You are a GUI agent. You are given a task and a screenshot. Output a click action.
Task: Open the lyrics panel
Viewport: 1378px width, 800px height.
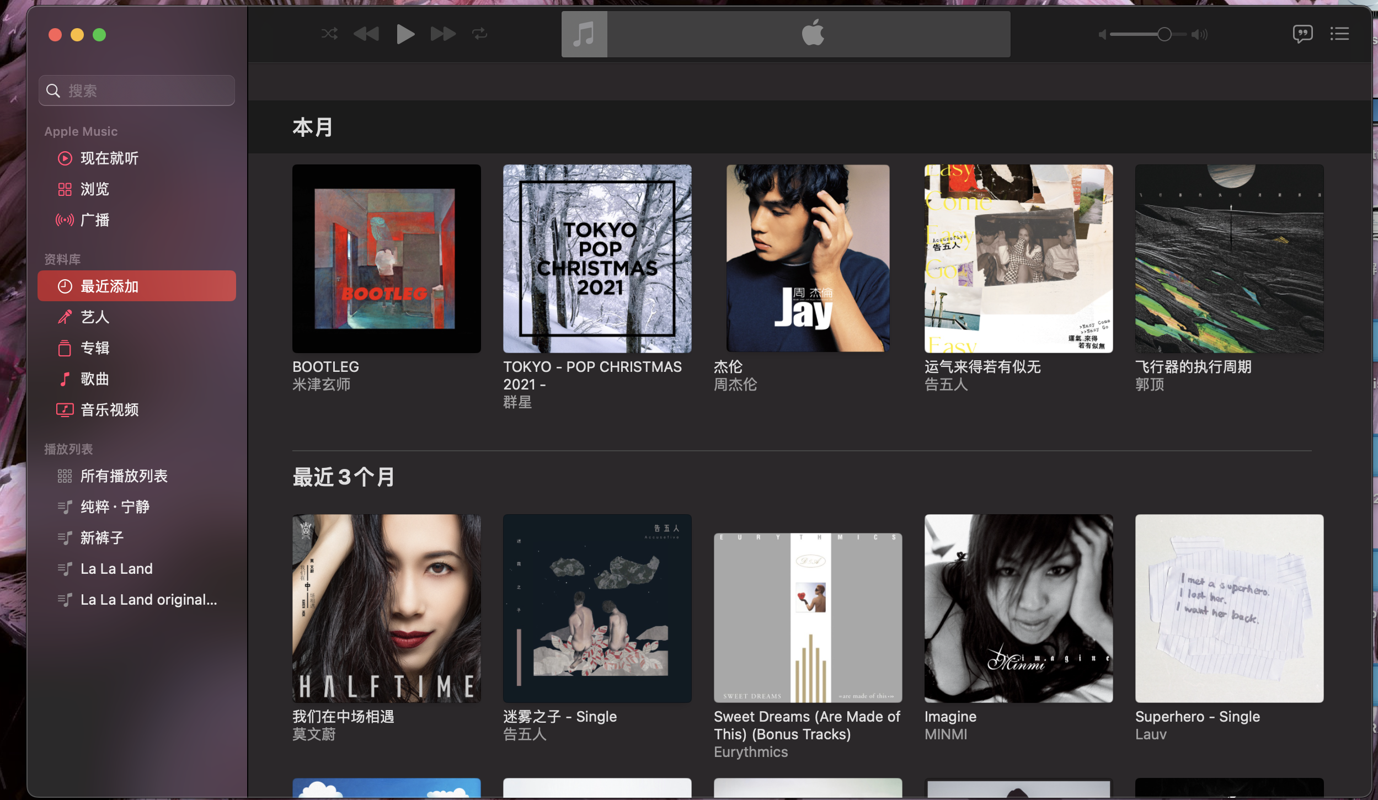click(x=1302, y=34)
